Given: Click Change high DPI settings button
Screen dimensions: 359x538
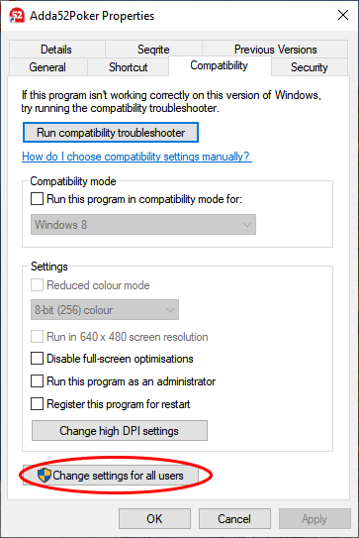Looking at the screenshot, I should 120,431.
